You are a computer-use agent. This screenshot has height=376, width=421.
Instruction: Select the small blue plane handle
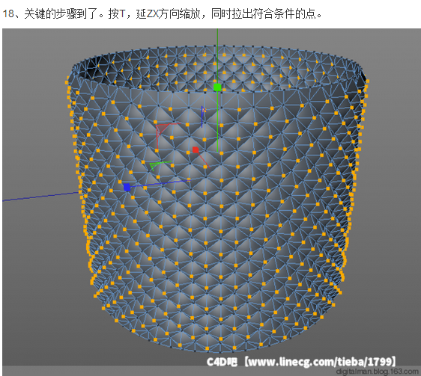[203, 117]
